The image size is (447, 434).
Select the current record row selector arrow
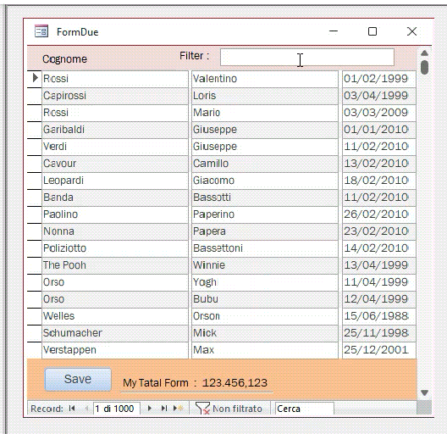[x=35, y=78]
